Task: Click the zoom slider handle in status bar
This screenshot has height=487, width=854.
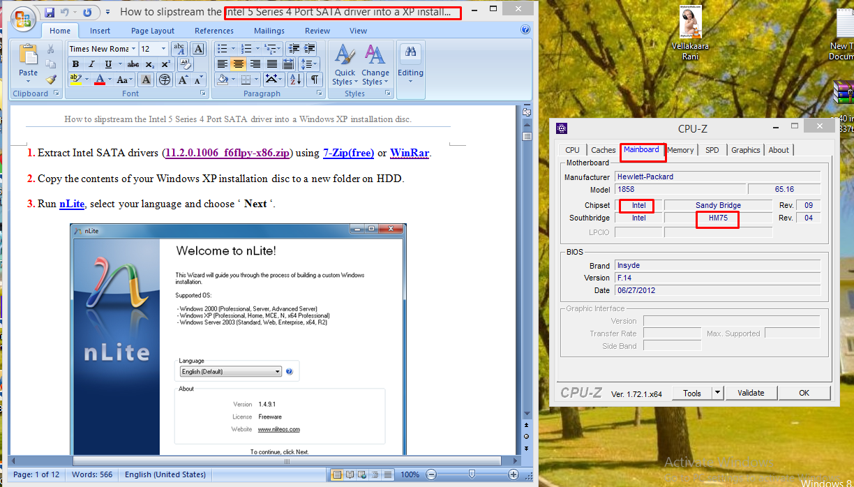Action: pos(472,474)
